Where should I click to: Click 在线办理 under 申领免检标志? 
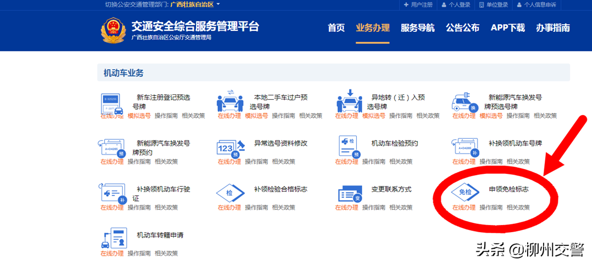(x=464, y=207)
